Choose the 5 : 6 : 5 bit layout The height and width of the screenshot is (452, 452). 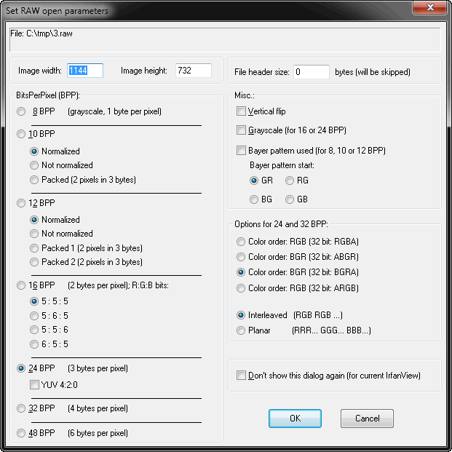[x=34, y=315]
